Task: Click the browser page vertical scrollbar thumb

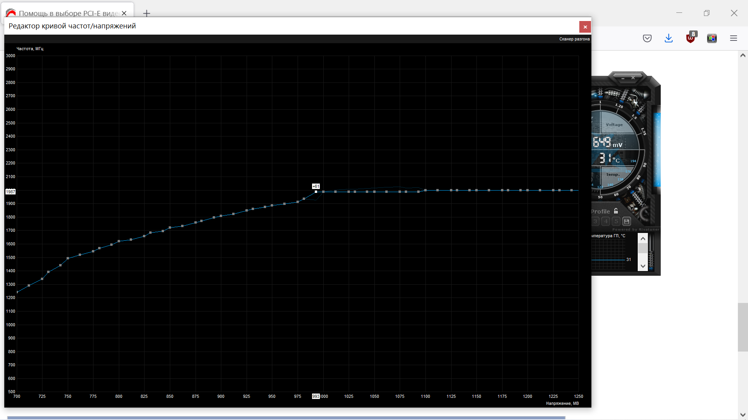Action: tap(743, 327)
